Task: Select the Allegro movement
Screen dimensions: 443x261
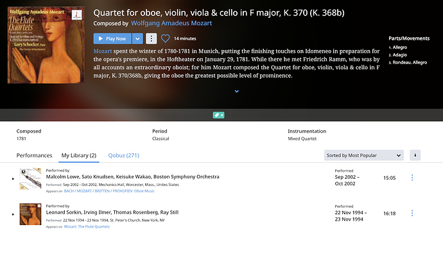Action: (399, 47)
